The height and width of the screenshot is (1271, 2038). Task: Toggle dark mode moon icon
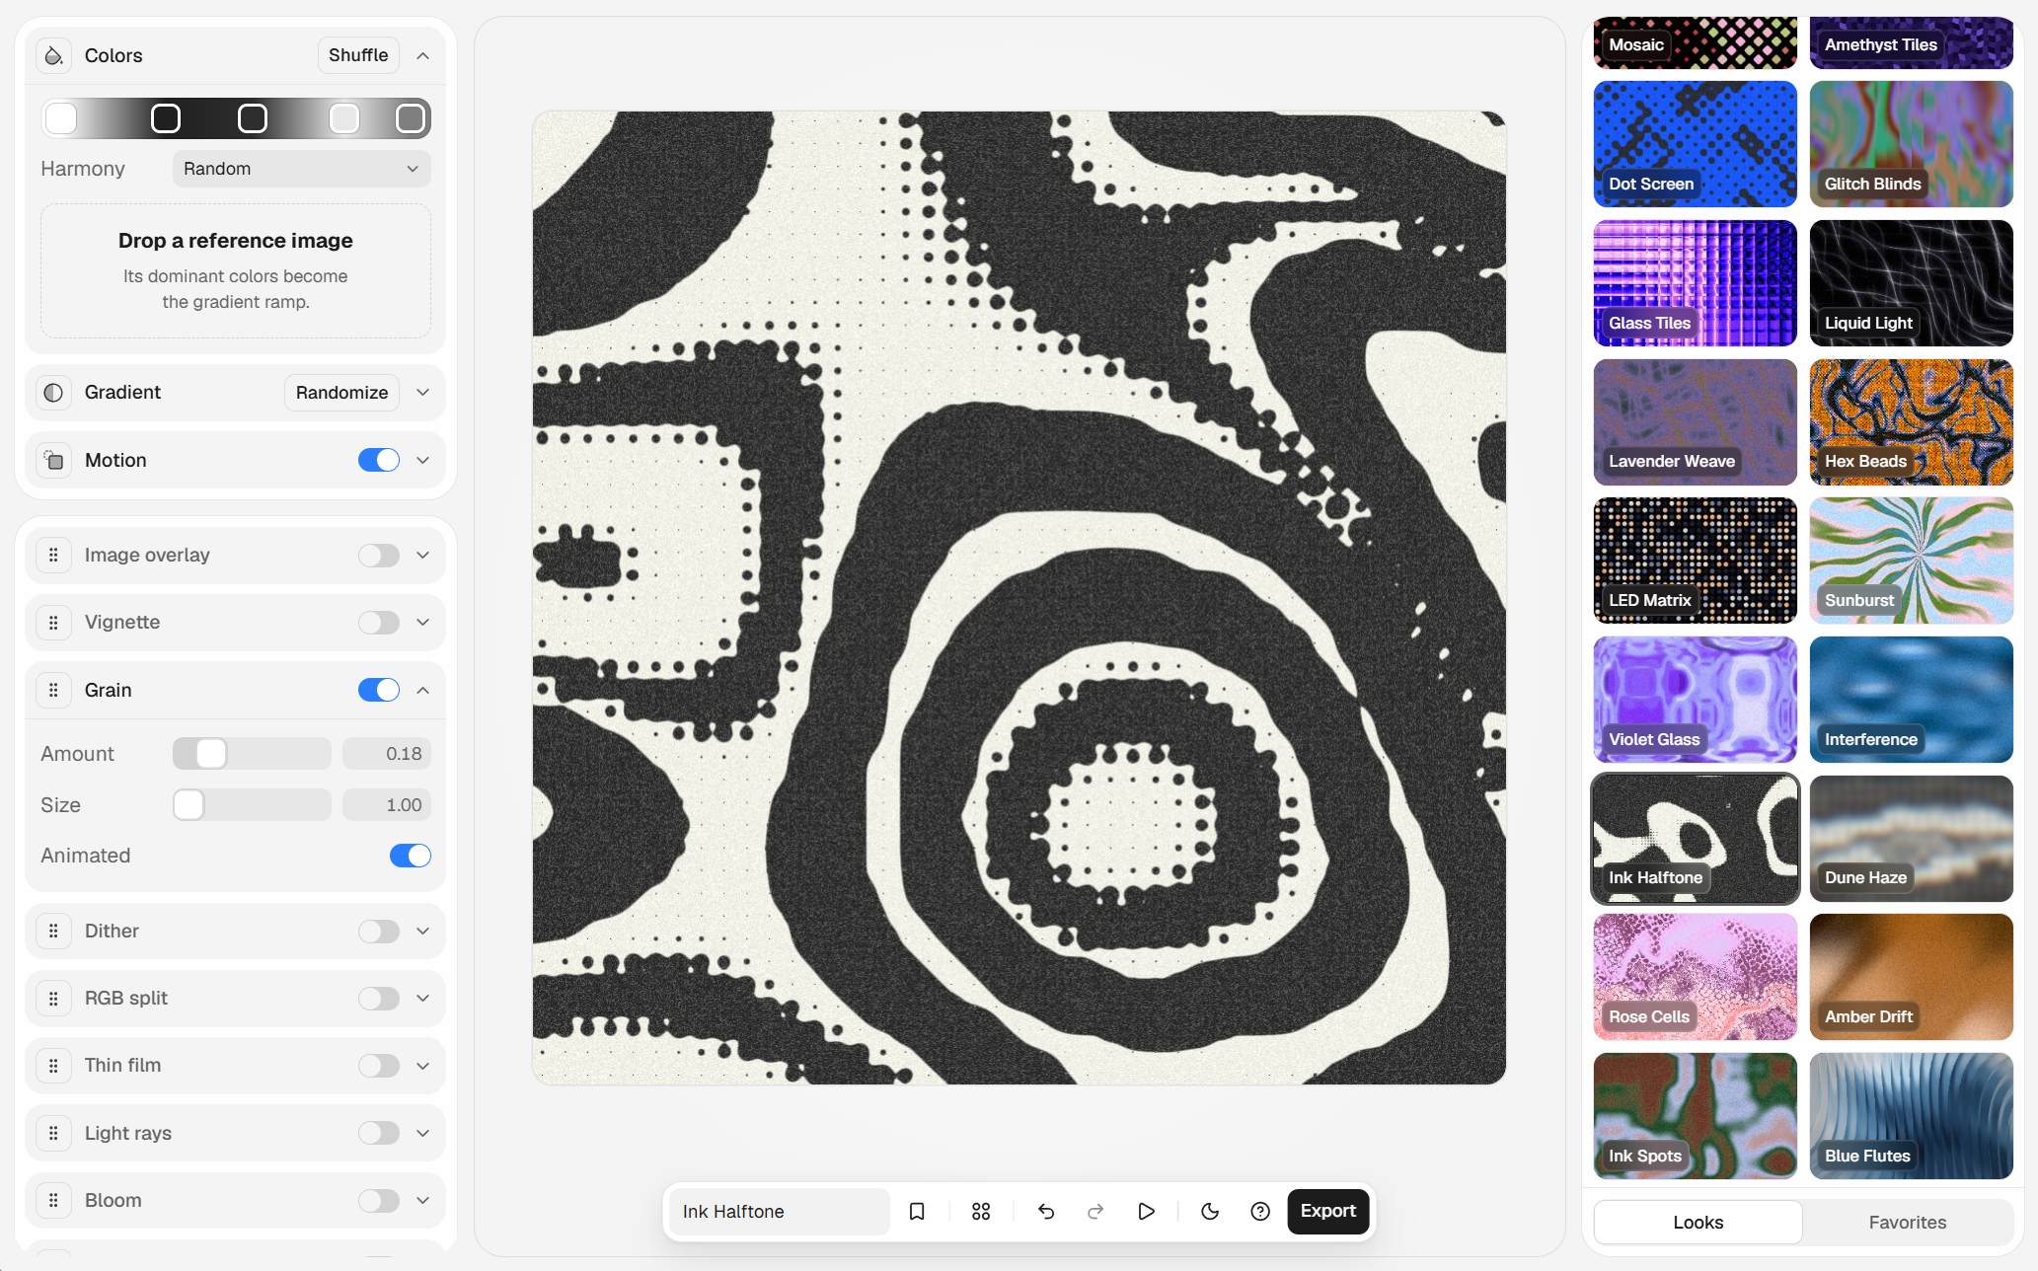pyautogui.click(x=1210, y=1211)
